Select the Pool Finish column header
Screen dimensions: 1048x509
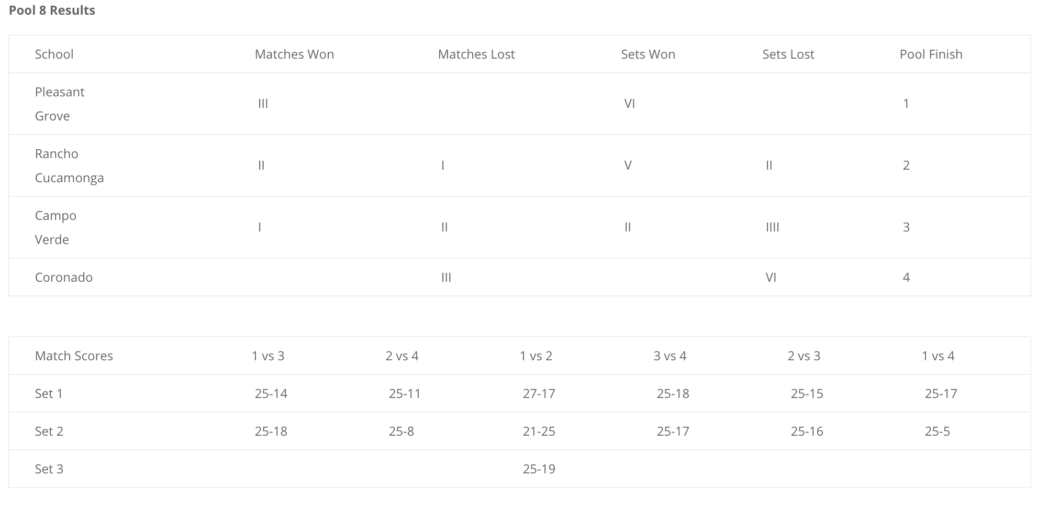(x=931, y=54)
